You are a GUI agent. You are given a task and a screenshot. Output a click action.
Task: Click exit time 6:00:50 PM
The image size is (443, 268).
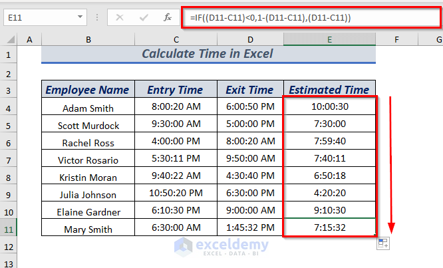[x=250, y=106]
